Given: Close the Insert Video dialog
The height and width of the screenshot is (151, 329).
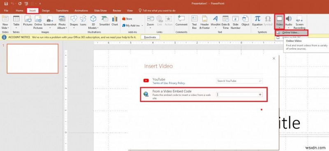Looking at the screenshot, I should pyautogui.click(x=273, y=58).
